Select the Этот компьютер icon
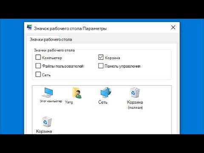This screenshot has height=153, width=204. coord(48,93)
